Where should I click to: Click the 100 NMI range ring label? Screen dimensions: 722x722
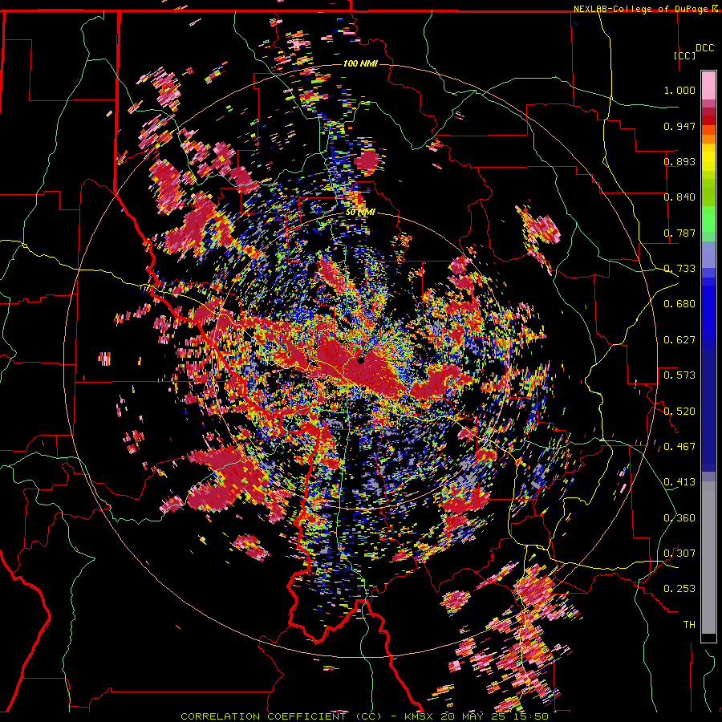(360, 63)
